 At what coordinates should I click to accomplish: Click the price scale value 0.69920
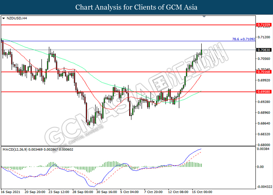(x=264, y=80)
